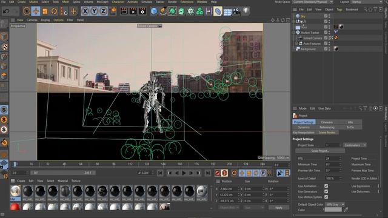Render to Picture Viewer

click(x=133, y=11)
